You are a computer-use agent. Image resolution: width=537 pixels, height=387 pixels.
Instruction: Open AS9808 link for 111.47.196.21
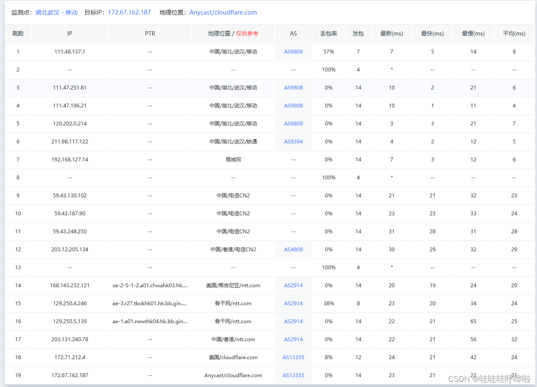(294, 106)
